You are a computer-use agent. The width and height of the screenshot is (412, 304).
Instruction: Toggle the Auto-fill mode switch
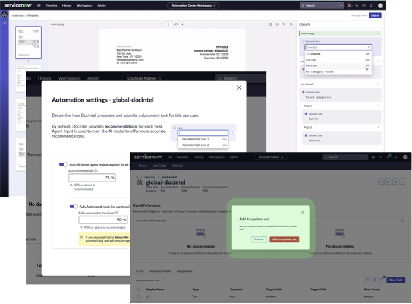63,164
